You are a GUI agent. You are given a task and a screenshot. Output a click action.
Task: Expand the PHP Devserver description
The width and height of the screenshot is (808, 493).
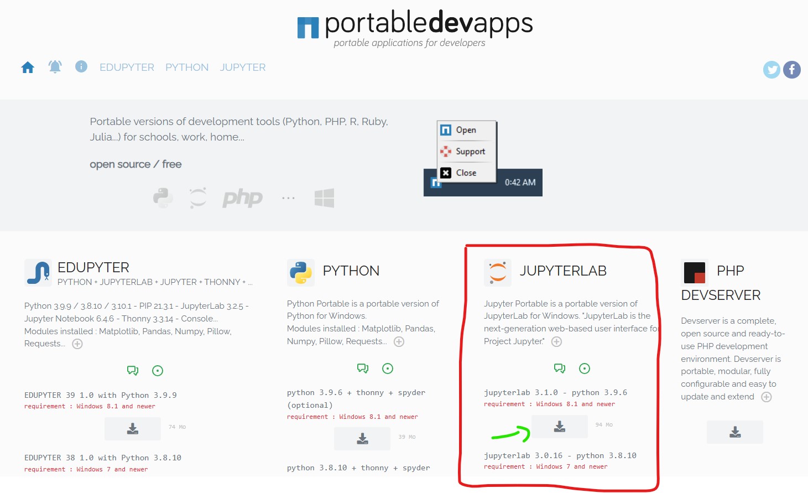click(767, 397)
